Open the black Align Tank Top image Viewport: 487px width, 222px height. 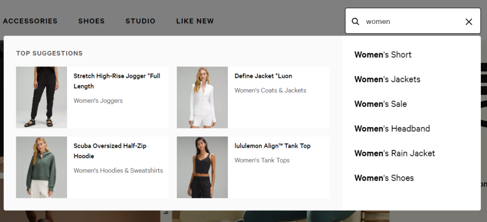tap(202, 167)
